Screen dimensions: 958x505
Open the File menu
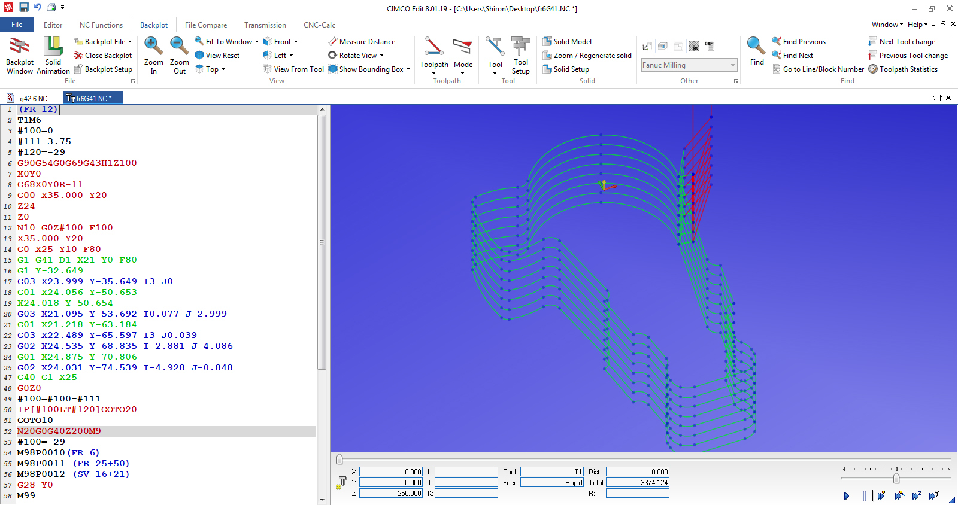pos(17,25)
